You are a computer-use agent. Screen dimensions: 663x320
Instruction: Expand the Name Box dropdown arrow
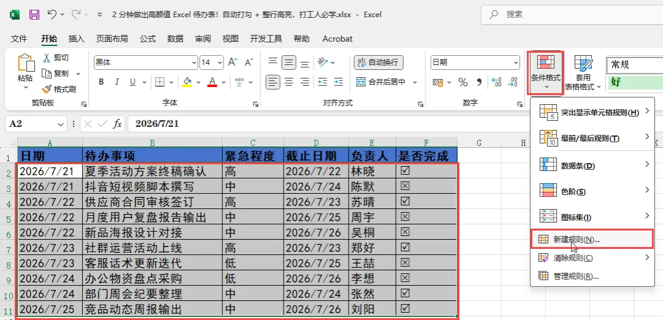tap(59, 124)
